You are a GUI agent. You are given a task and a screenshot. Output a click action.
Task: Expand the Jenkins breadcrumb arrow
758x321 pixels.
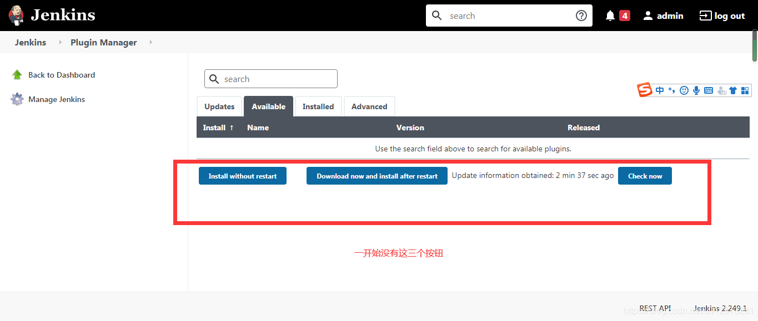coord(61,42)
